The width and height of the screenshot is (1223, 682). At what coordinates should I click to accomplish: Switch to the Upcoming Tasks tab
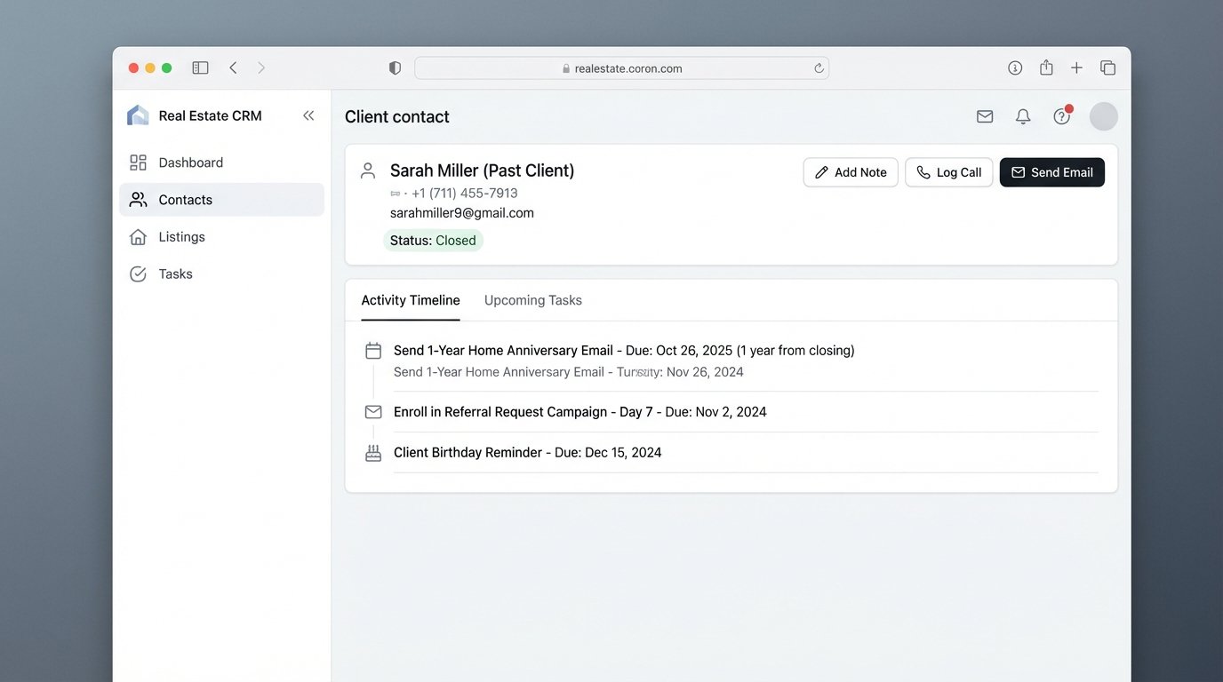click(x=532, y=299)
